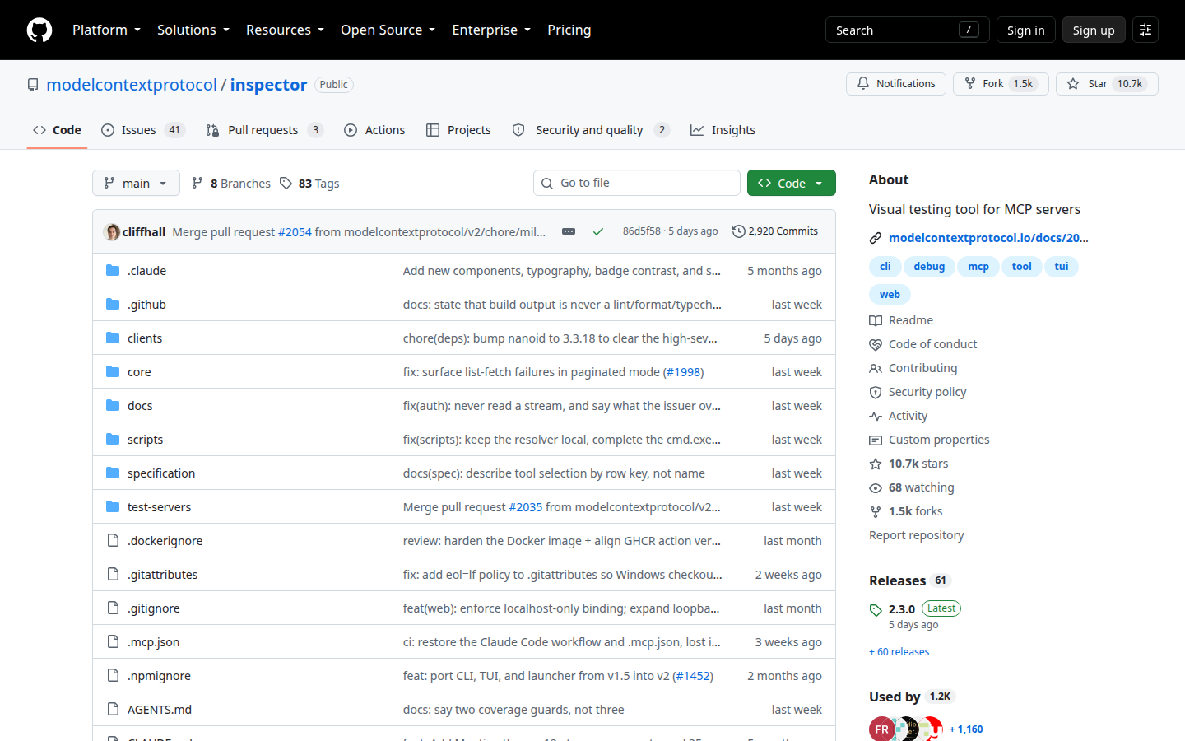
Task: Open the specification folder
Action: pyautogui.click(x=161, y=473)
